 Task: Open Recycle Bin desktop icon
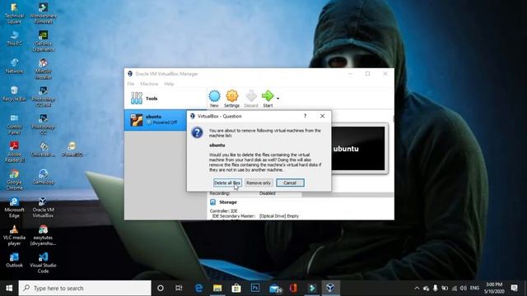coord(14,94)
